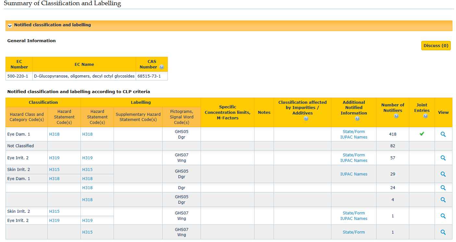456x242 pixels.
Task: Open State/Form link in Eye Irrit. 2 row
Action: [354, 155]
